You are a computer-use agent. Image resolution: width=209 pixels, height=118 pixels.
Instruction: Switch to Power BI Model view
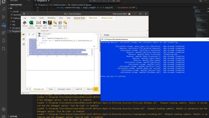coord(24,44)
